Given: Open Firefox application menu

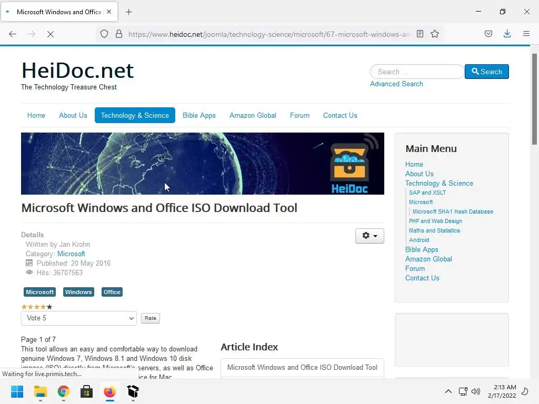Looking at the screenshot, I should [x=526, y=34].
